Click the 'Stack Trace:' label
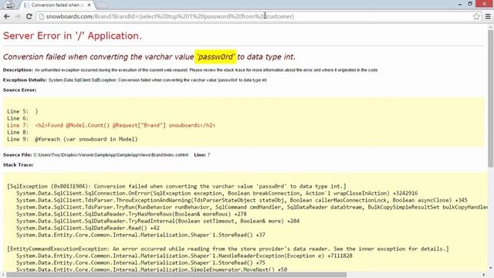This screenshot has width=494, height=278. [x=18, y=164]
